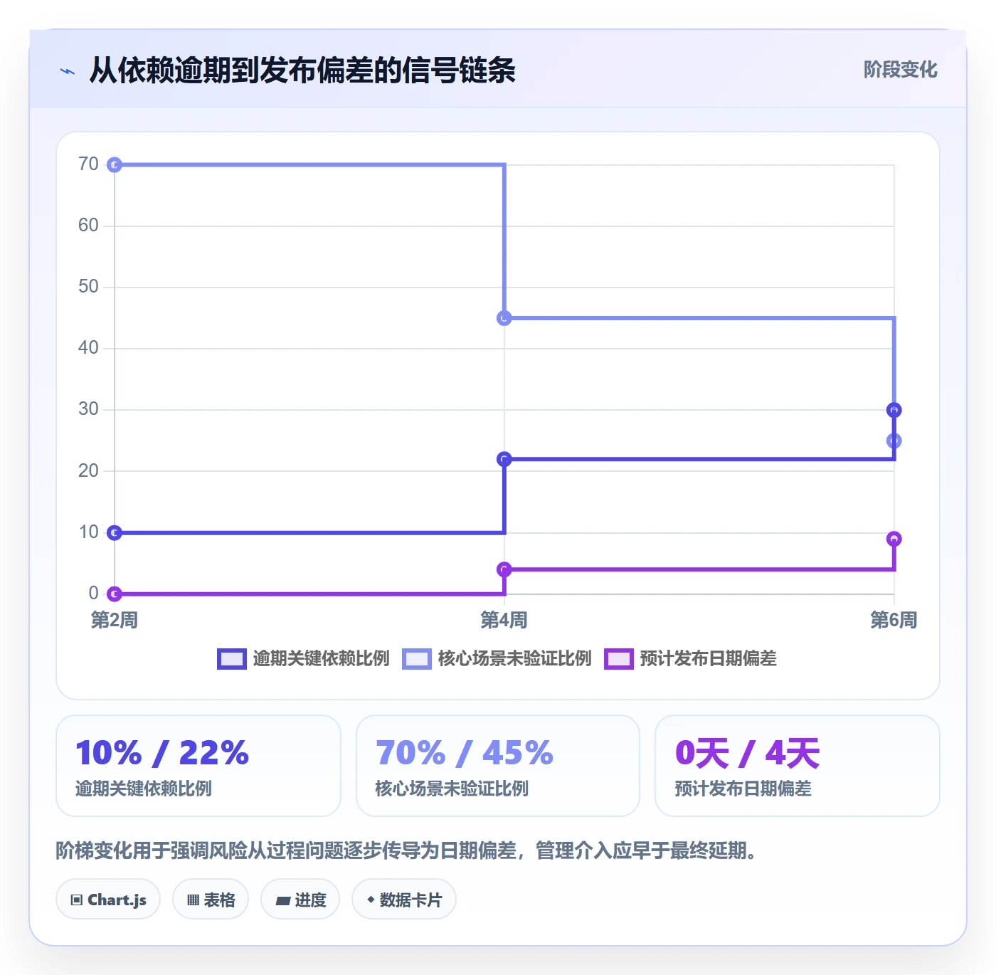
Task: Click the purple 4 data point at 第4周
Action: coord(504,569)
